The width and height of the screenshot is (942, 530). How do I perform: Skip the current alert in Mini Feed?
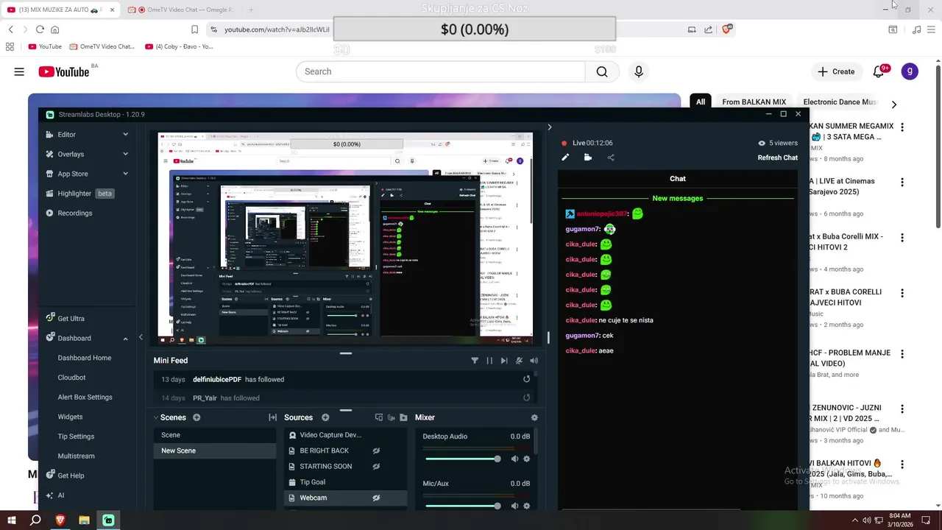504,361
